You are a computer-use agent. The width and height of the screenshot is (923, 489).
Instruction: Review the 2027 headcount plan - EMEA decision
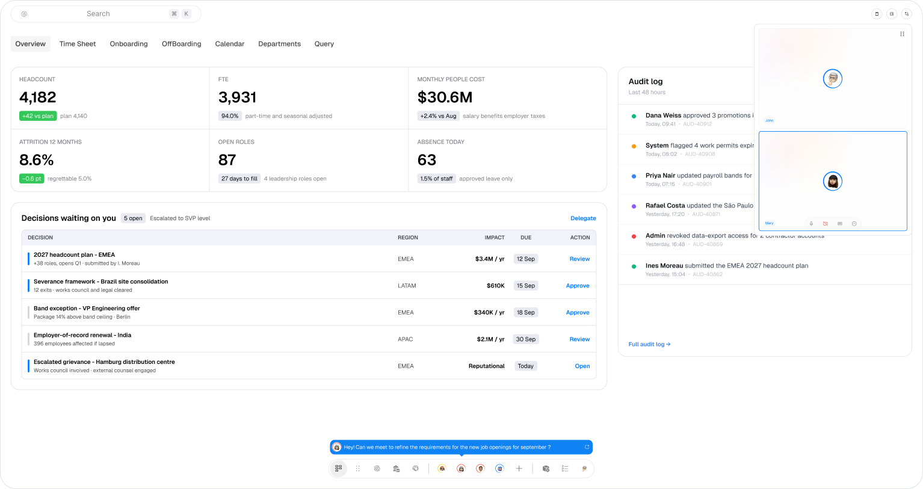(x=579, y=259)
